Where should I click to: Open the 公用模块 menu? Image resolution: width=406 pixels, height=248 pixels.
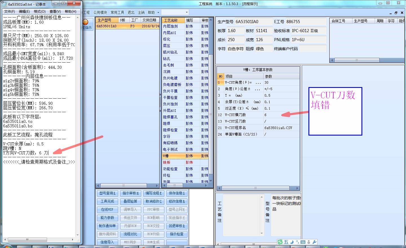tap(100, 12)
